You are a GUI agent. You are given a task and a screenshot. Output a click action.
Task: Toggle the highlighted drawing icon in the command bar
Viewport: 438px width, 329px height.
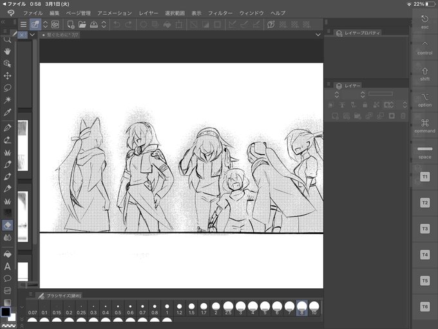[35, 25]
